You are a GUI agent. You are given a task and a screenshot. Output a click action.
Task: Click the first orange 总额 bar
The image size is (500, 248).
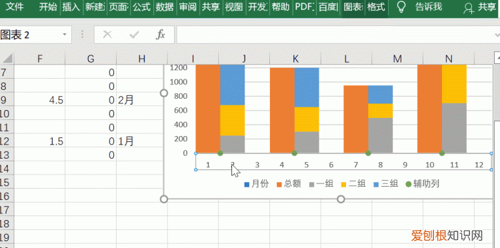208,109
